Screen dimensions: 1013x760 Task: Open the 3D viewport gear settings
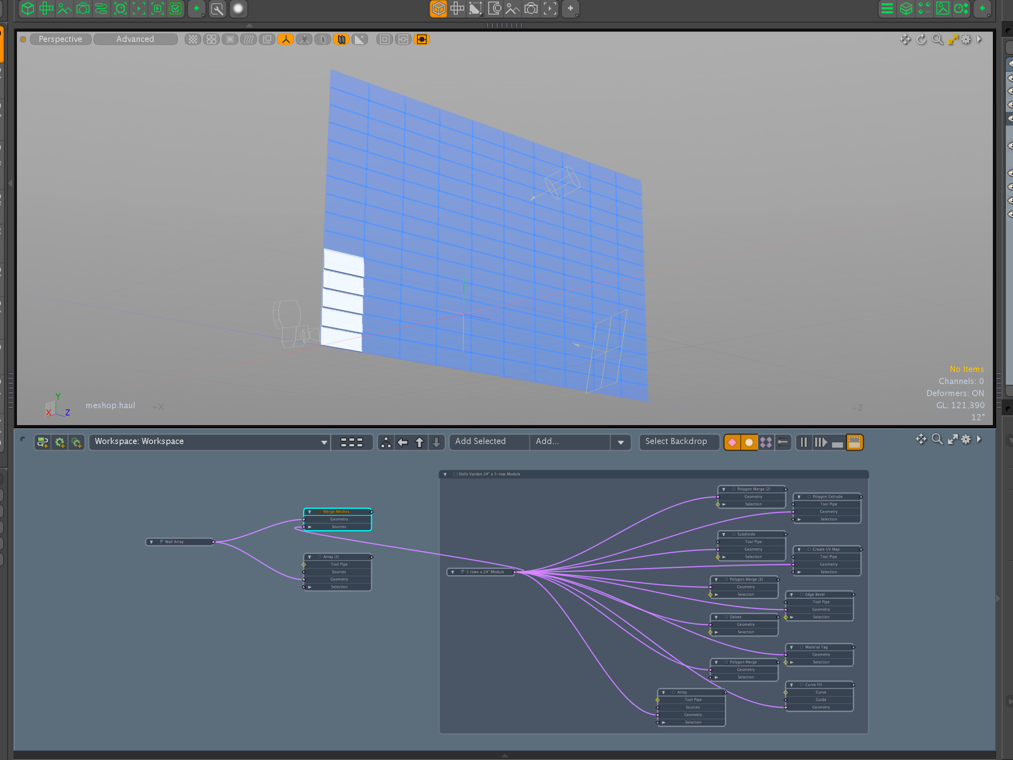pyautogui.click(x=965, y=39)
